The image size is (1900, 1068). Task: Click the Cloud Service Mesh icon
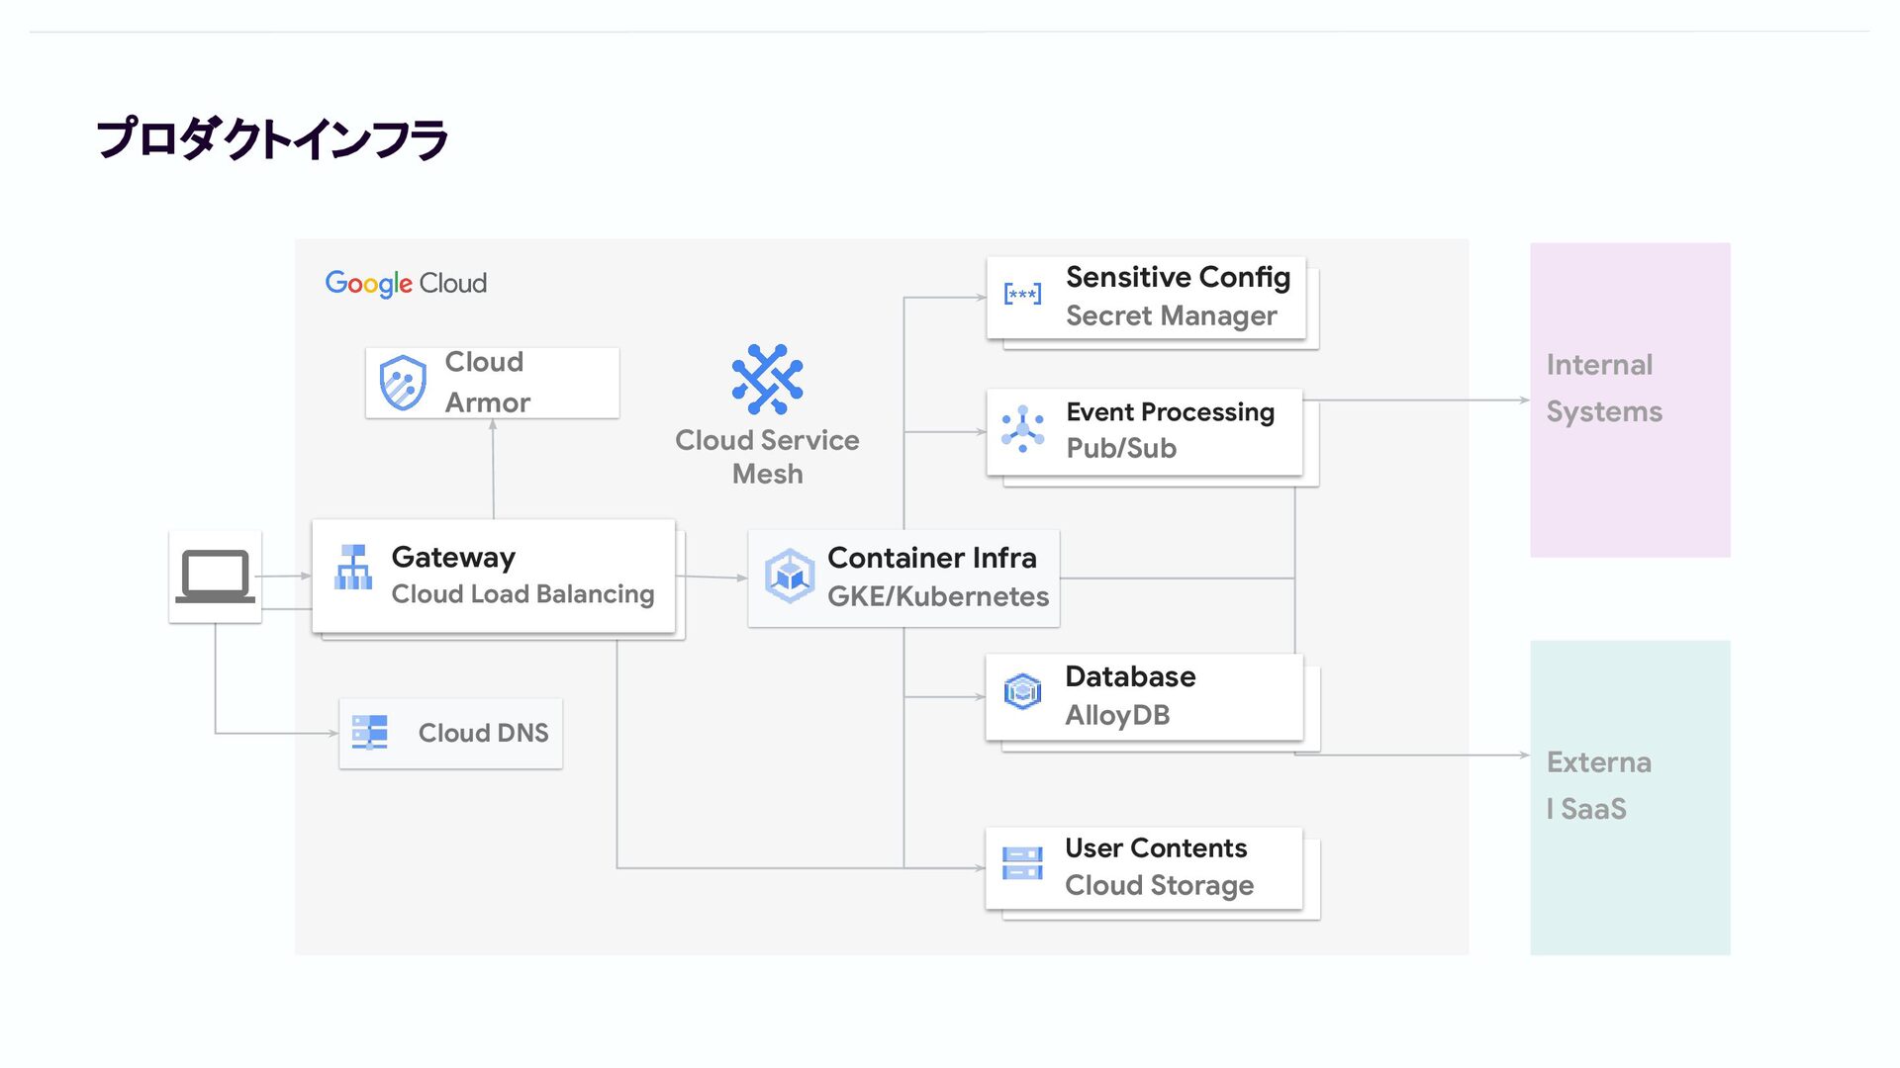click(767, 380)
